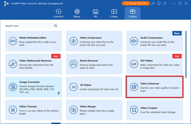Viewport: 191px width, 124px height.
Task: Click the Pricing-50% OFF button
Action: [x=136, y=4]
